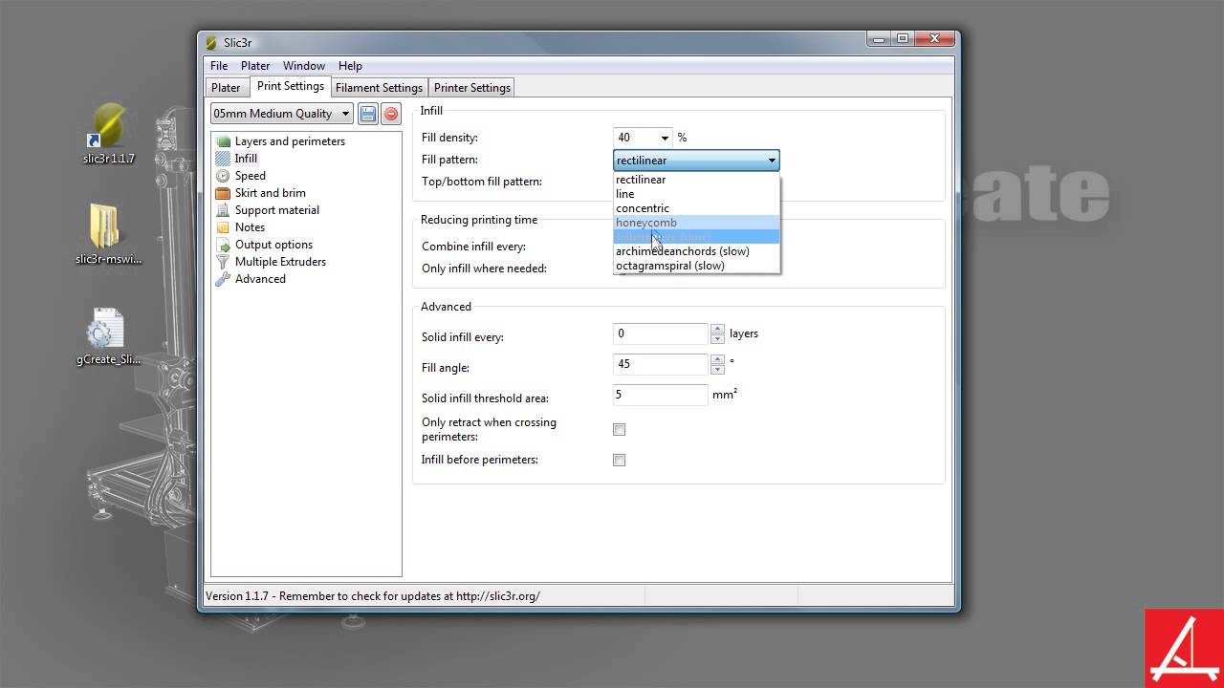Decrease Solid infill every value

717,339
